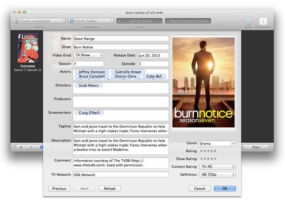Select the Gabrielle Anwar actor token
The height and width of the screenshot is (206, 285).
pyautogui.click(x=128, y=72)
